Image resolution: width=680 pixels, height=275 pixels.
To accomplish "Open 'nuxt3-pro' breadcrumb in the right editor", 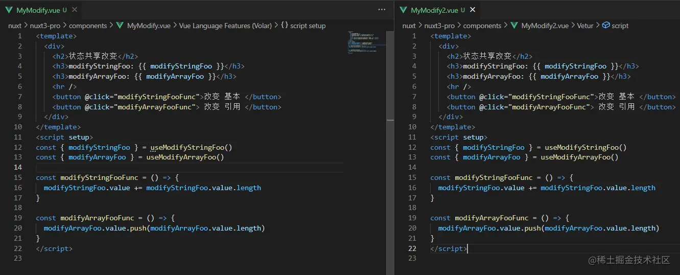I will (x=439, y=26).
